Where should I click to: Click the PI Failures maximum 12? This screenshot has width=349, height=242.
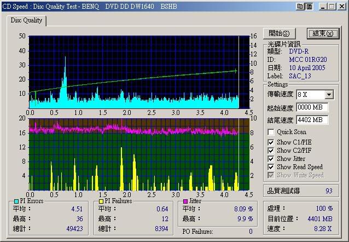(x=165, y=219)
